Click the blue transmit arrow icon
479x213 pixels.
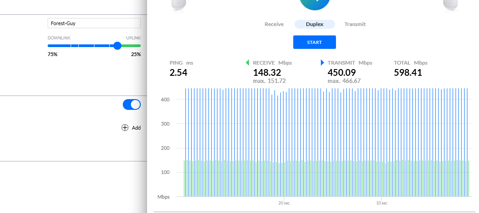pos(322,63)
